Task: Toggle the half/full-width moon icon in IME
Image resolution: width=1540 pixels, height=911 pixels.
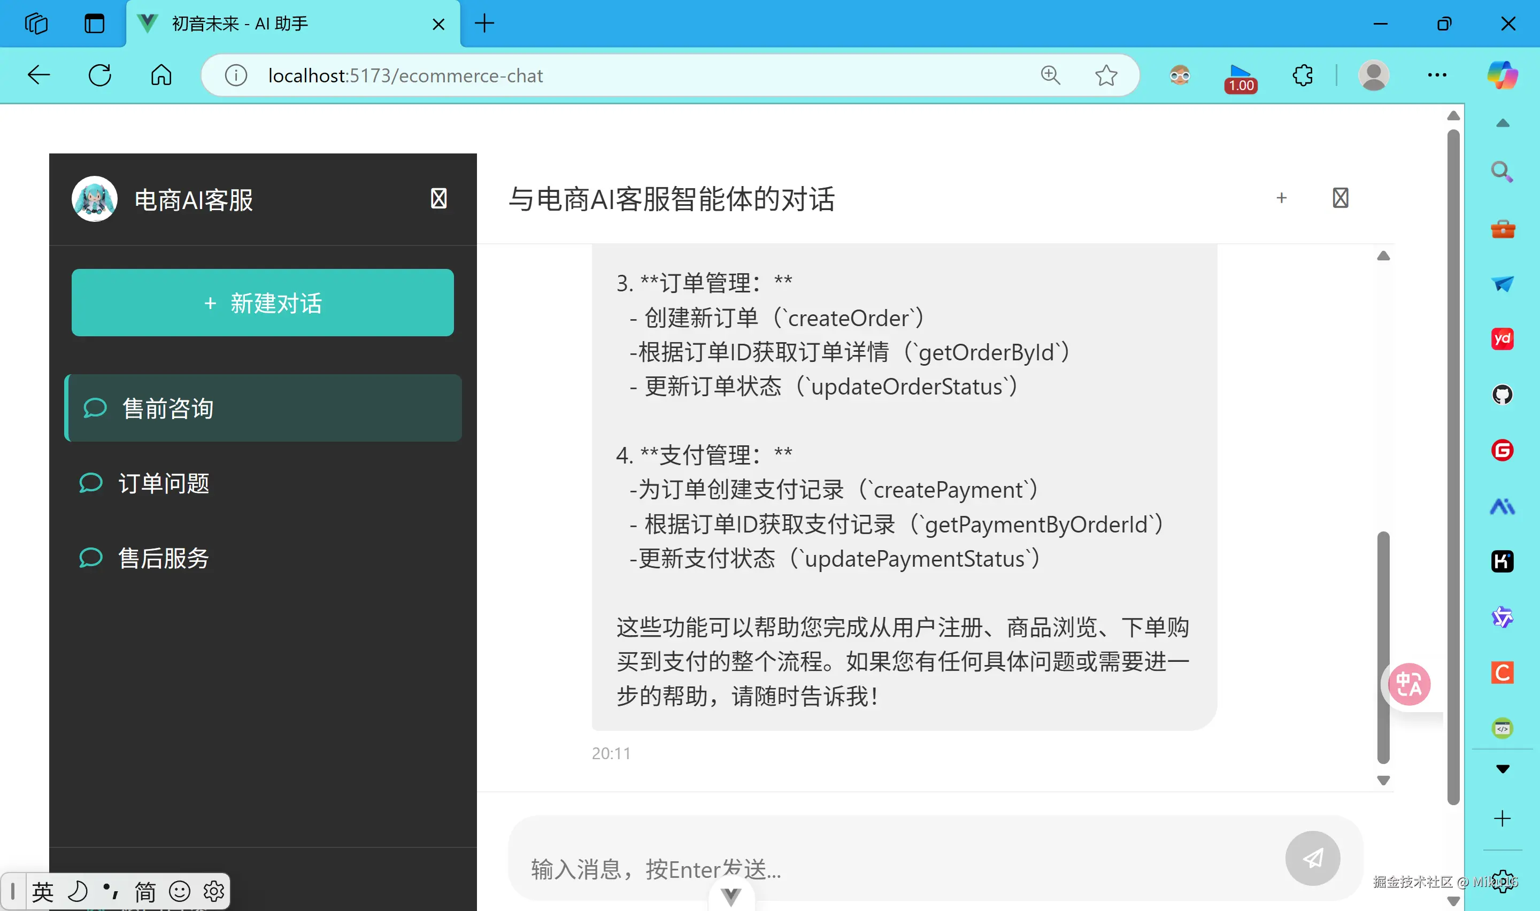Action: tap(78, 891)
